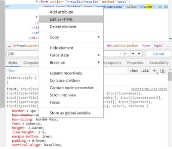
Task: Select Collapse children
Action: click(x=65, y=80)
